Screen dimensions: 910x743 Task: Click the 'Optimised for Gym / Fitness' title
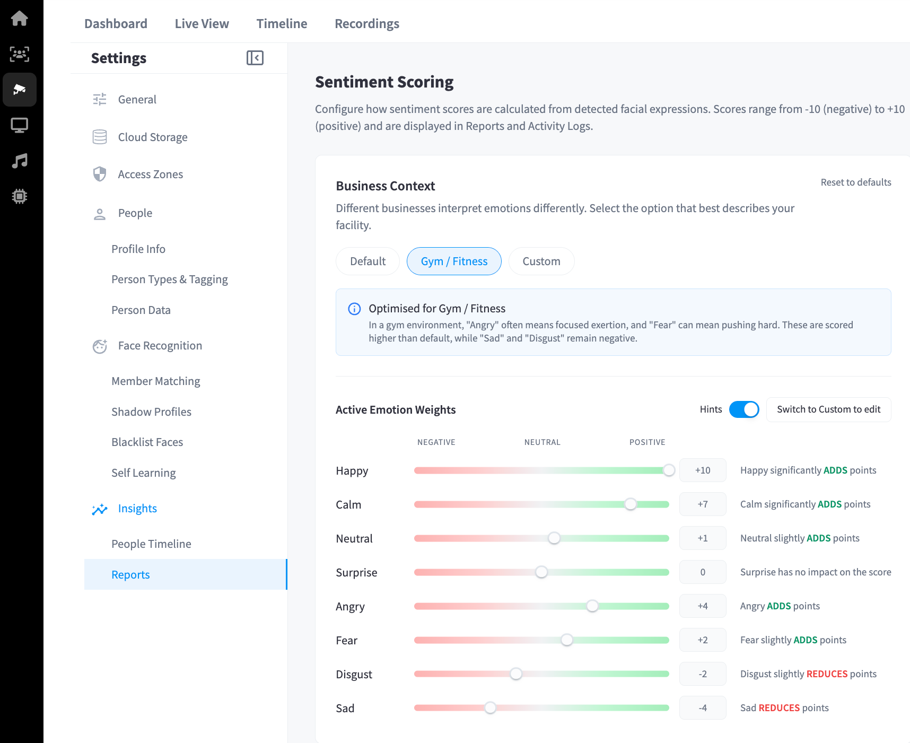coord(437,309)
